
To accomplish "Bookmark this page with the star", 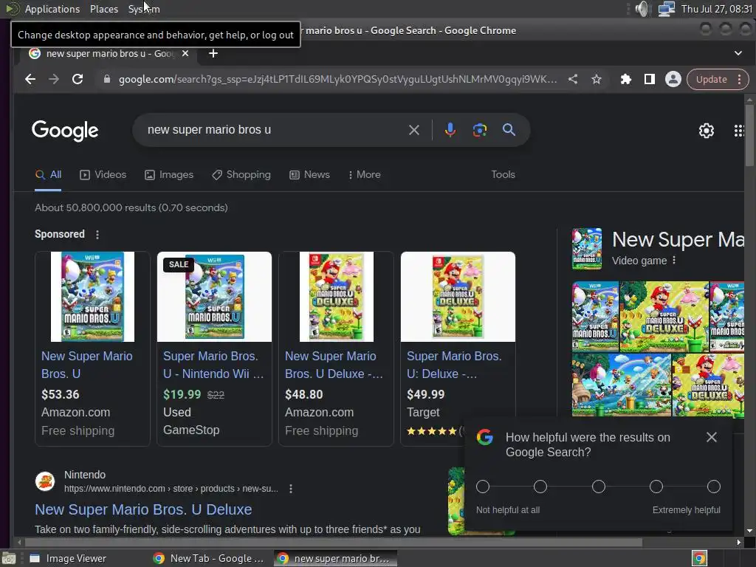I will [597, 79].
